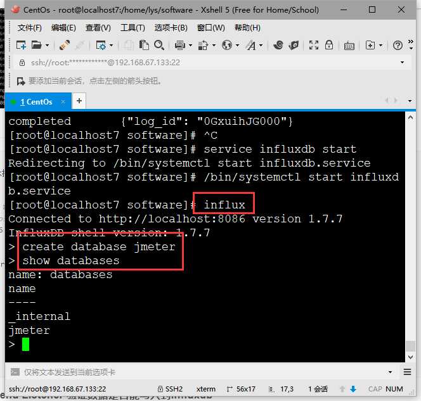The image size is (421, 401).
Task: Expand the Color scheme dropdown arrow
Action: click(x=214, y=46)
